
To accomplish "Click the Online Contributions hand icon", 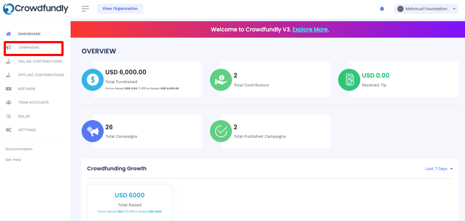I will click(x=8, y=61).
